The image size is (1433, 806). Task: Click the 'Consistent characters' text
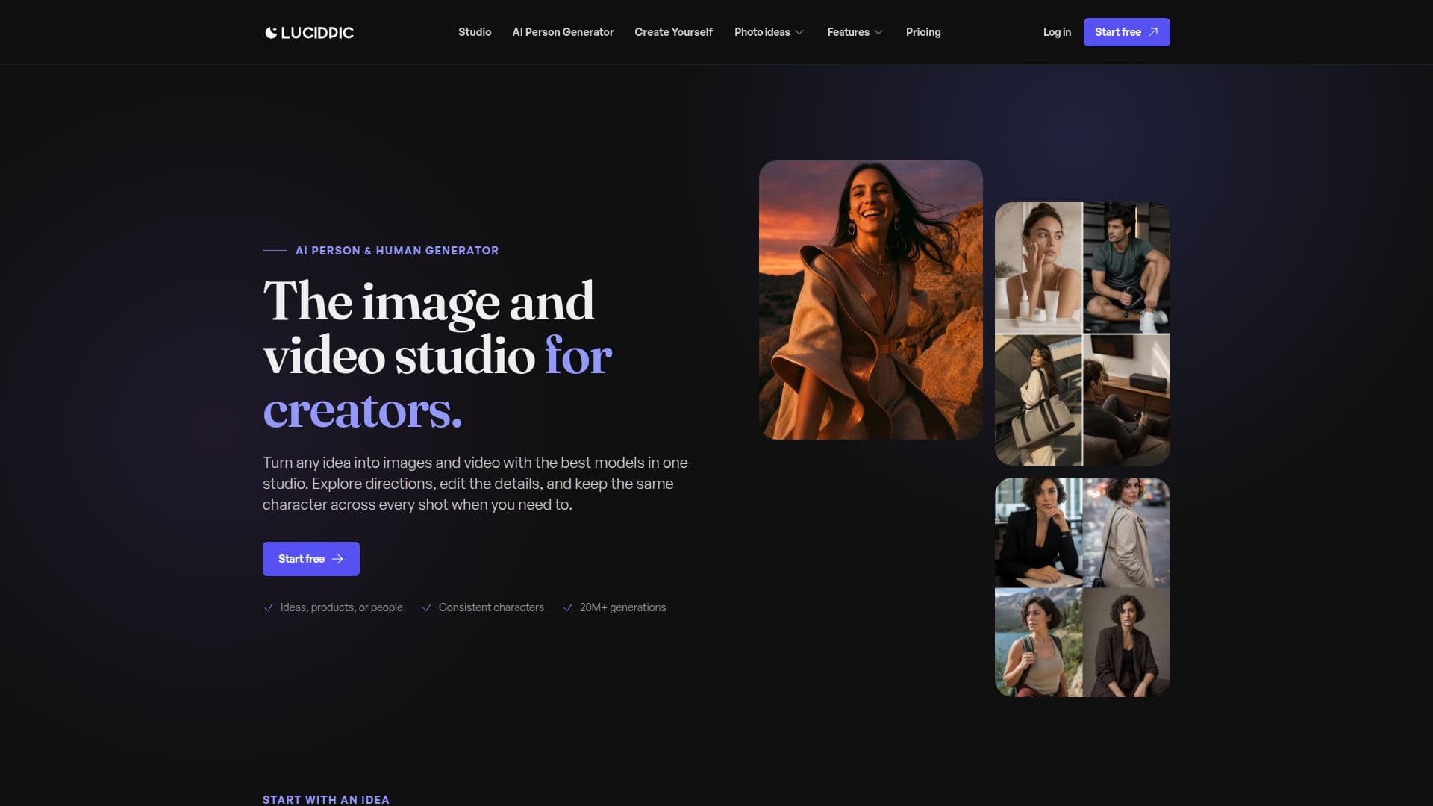coord(491,607)
